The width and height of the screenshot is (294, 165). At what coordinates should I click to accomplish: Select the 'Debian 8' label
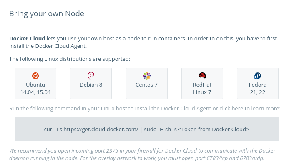(91, 85)
